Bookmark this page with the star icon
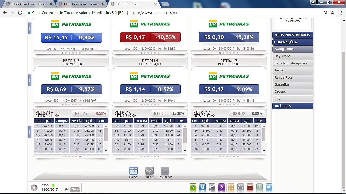 point(332,13)
